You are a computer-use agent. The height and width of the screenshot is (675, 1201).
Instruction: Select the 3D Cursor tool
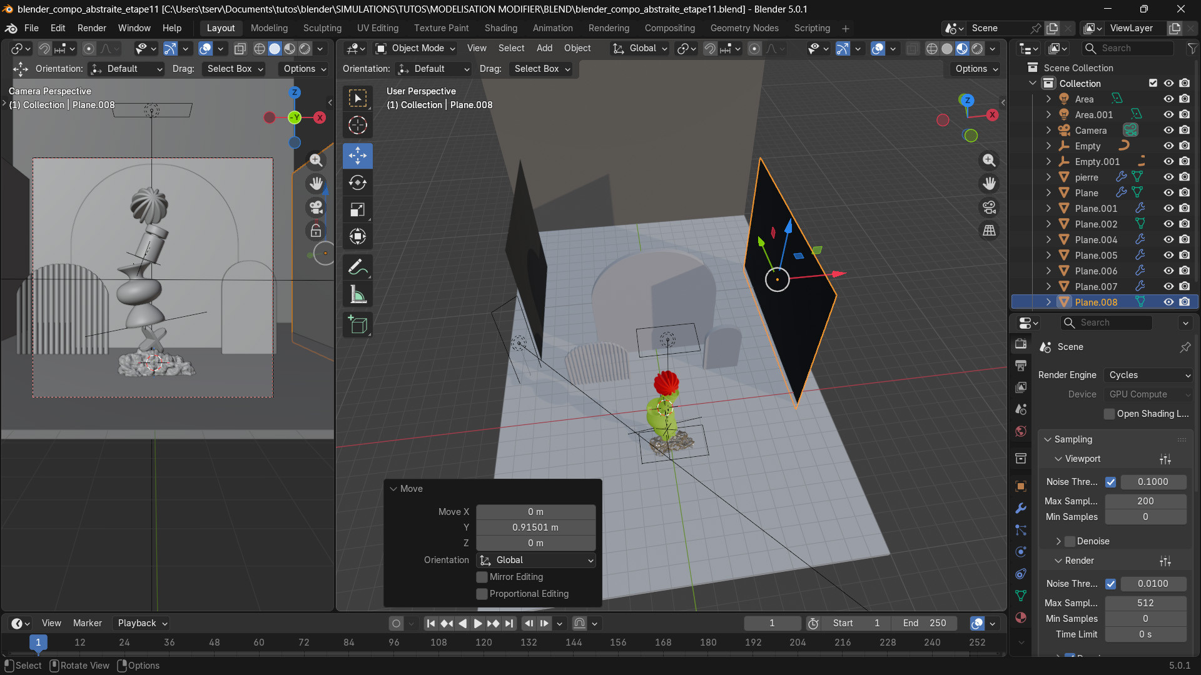coord(357,125)
